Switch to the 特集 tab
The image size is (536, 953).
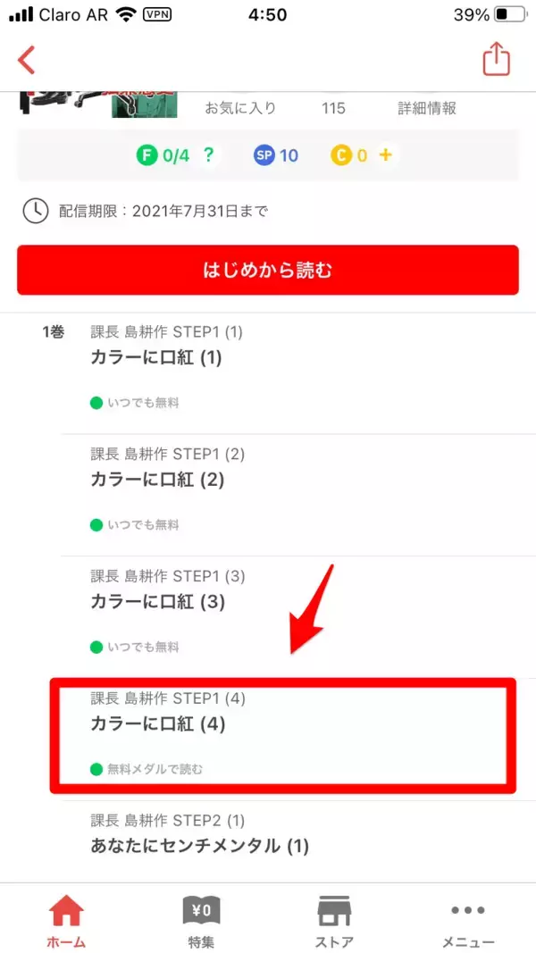[201, 922]
